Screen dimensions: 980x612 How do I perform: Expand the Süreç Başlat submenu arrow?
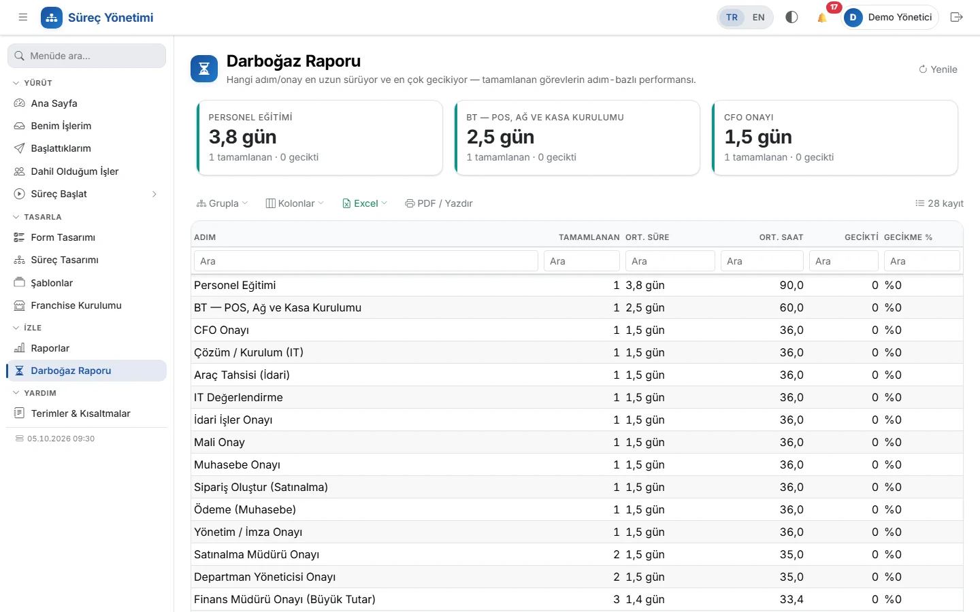click(x=154, y=194)
